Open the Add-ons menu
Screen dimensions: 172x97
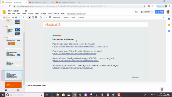click(56, 14)
